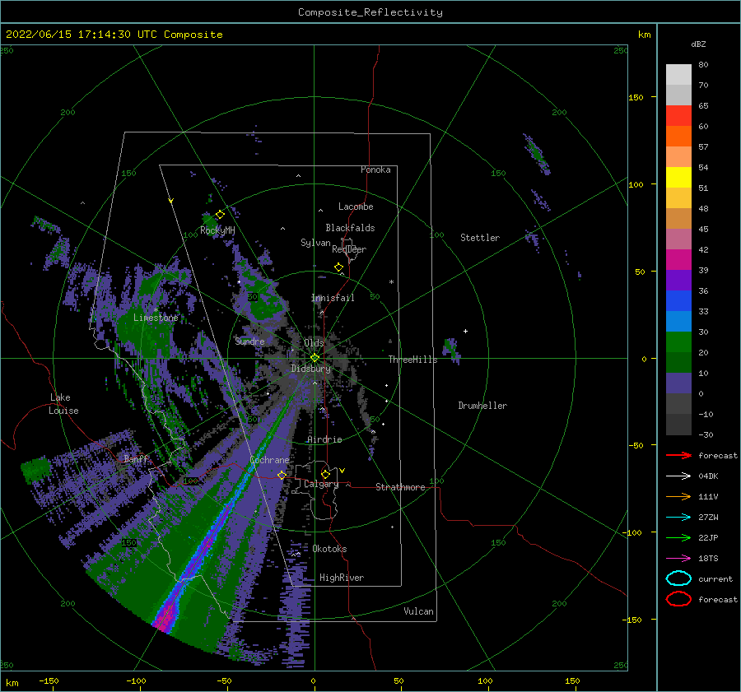The image size is (741, 692).
Task: Click the light gray 80-70 dBZ swatch
Action: 678,75
